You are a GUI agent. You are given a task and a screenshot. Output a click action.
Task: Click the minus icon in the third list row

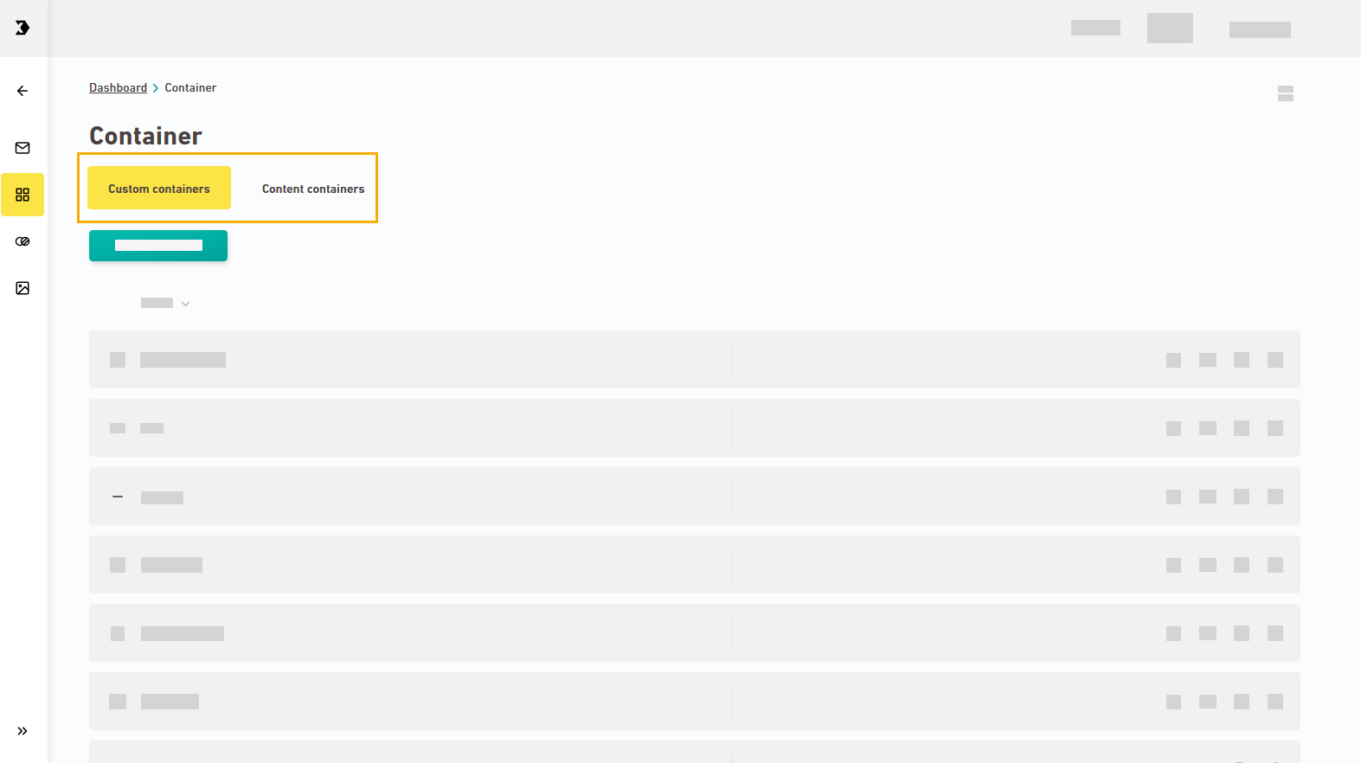tap(118, 497)
